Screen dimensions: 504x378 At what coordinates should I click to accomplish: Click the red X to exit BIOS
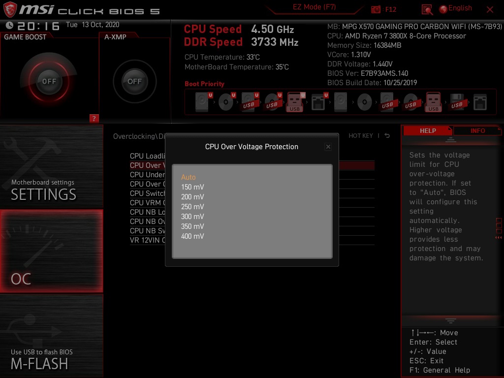coord(490,10)
